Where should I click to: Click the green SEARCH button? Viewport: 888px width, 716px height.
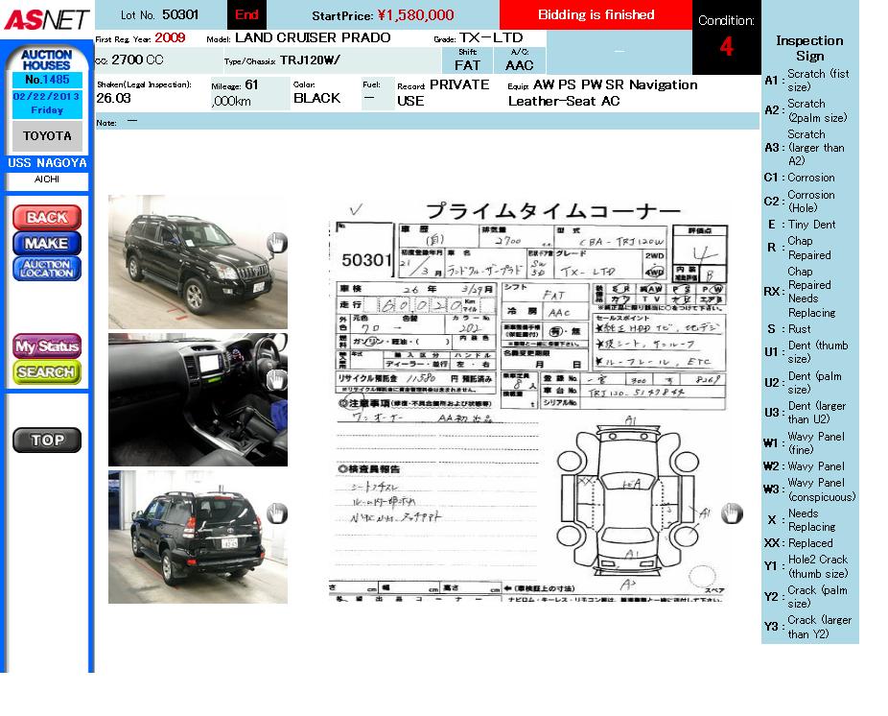[46, 371]
